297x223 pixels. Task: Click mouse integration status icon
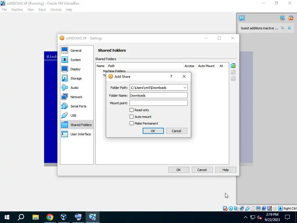click(275, 208)
